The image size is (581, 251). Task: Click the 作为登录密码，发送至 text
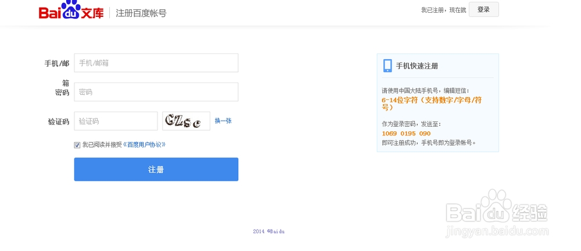[412, 124]
